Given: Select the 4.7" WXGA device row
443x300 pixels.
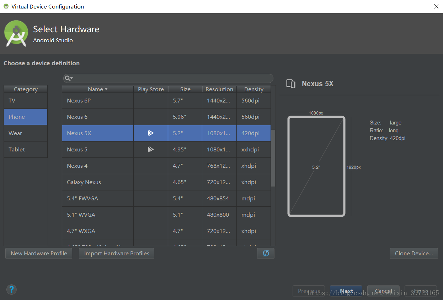Looking at the screenshot, I should click(x=166, y=231).
